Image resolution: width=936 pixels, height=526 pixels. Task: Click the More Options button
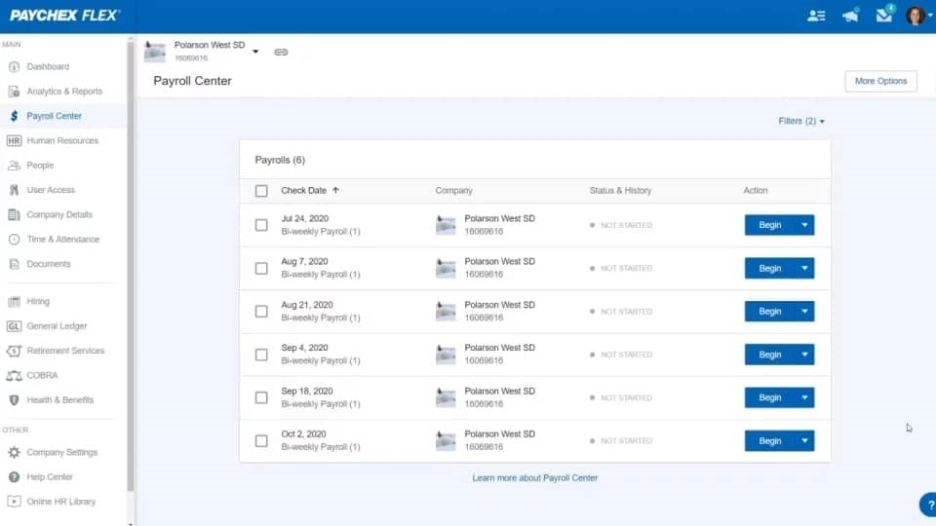coord(880,81)
